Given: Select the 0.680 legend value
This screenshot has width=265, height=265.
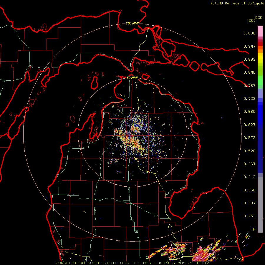Looking at the screenshot, I should (249, 112).
